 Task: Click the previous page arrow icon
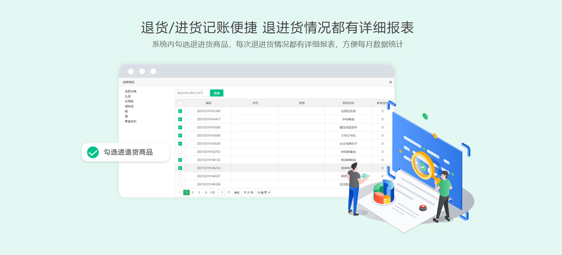pyautogui.click(x=179, y=192)
